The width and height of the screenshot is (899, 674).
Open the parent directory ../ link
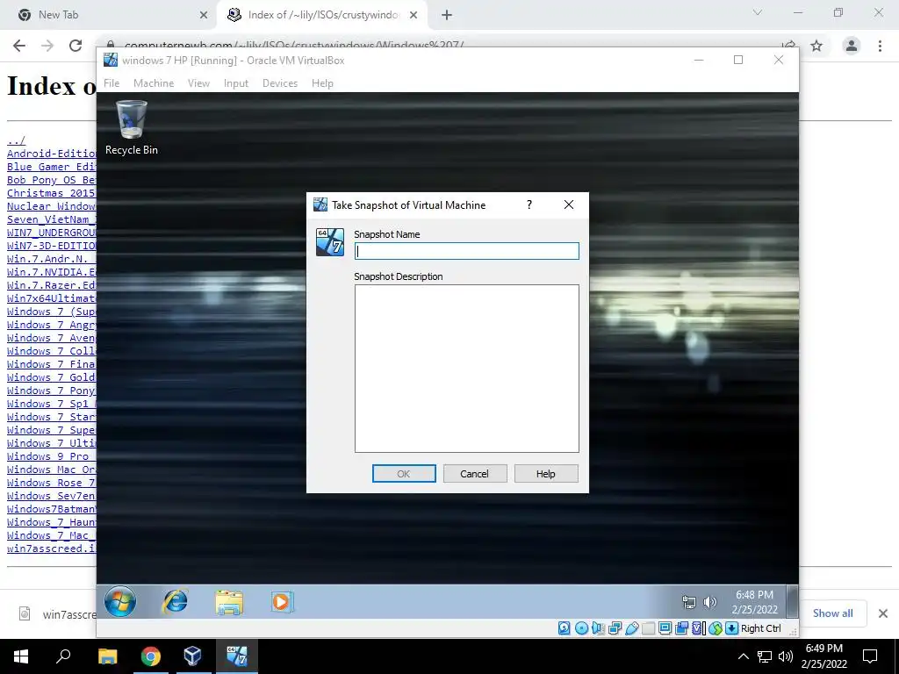tap(16, 140)
